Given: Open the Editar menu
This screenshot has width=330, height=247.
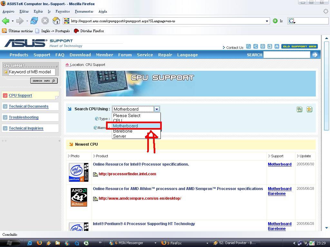Looking at the screenshot, I should pyautogui.click(x=24, y=12).
